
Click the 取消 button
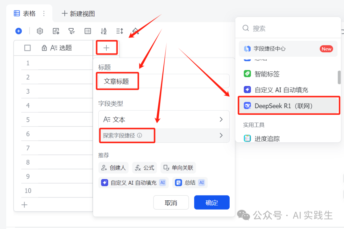coord(171,203)
